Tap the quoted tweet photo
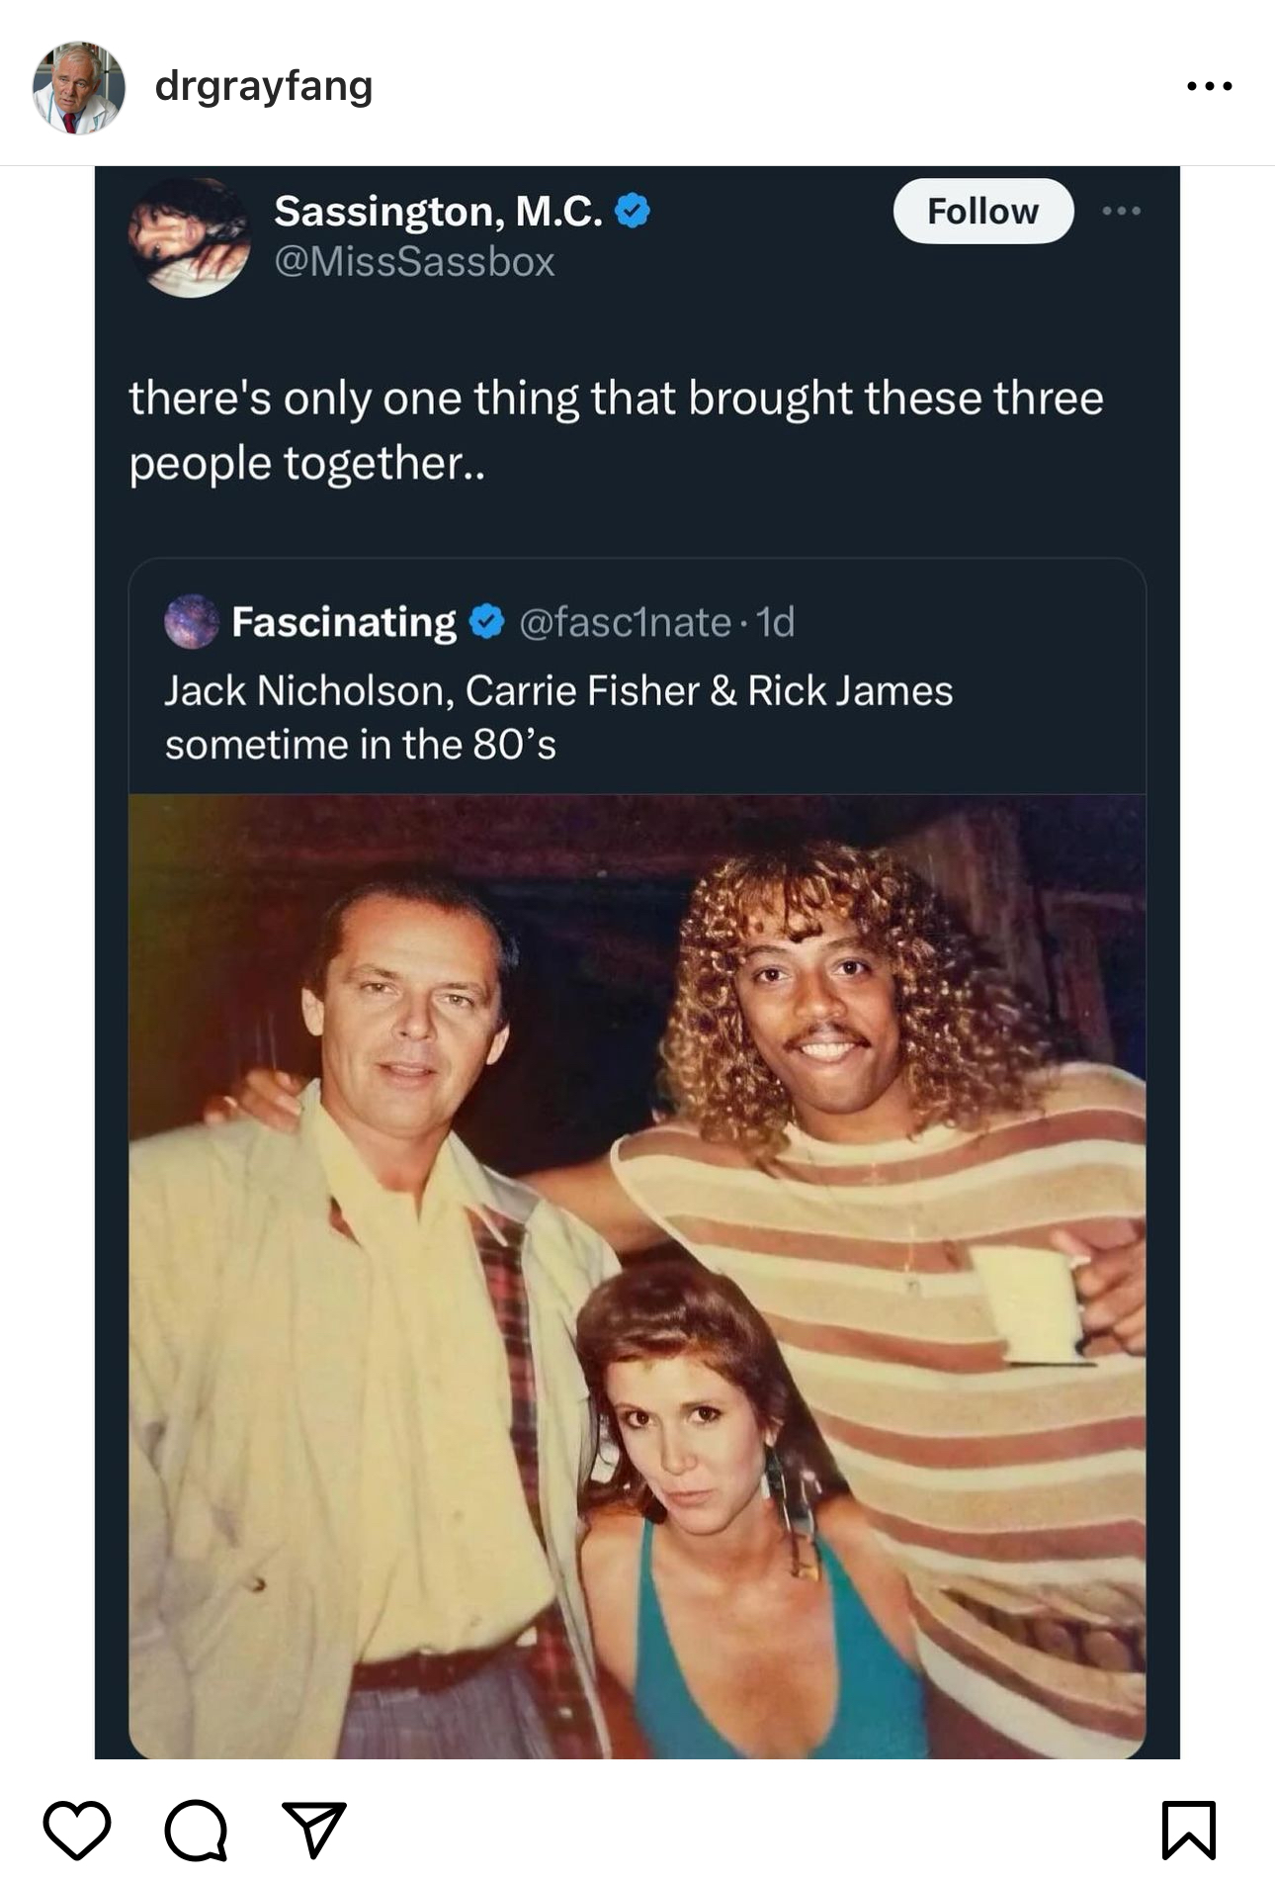This screenshot has width=1275, height=1881. (637, 1276)
